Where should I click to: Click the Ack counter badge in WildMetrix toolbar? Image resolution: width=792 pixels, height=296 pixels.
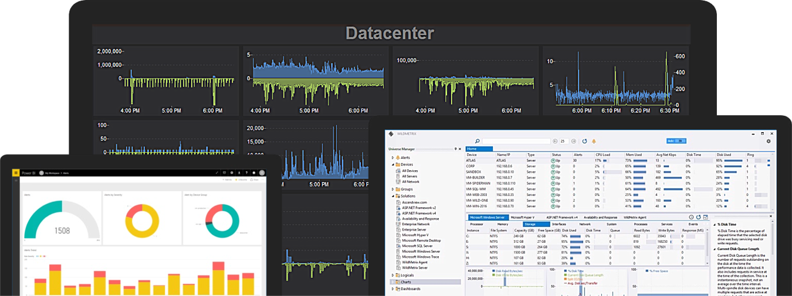(676, 141)
